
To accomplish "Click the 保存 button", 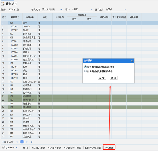I will pos(26,148).
